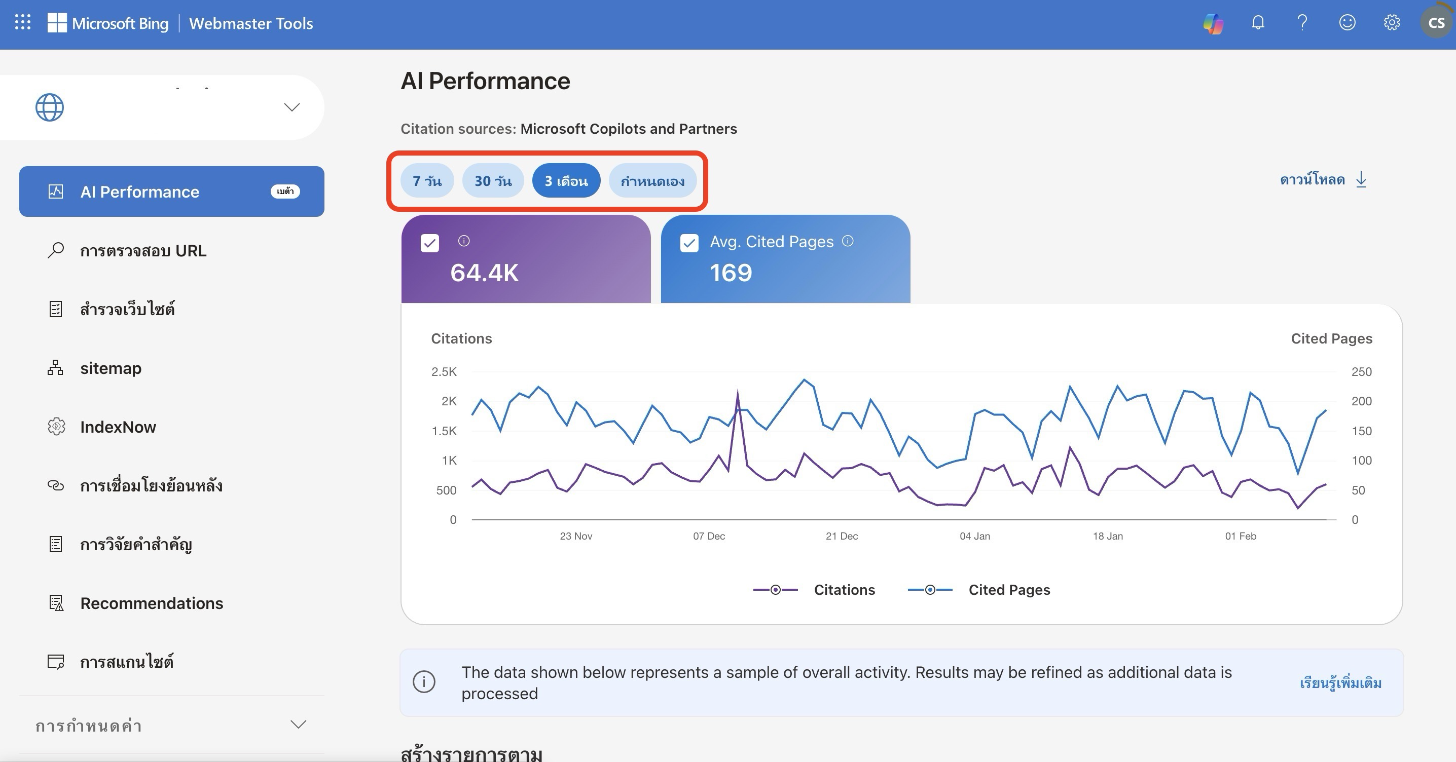Open the notifications bell
Screen dimensions: 1456x762
click(1258, 23)
